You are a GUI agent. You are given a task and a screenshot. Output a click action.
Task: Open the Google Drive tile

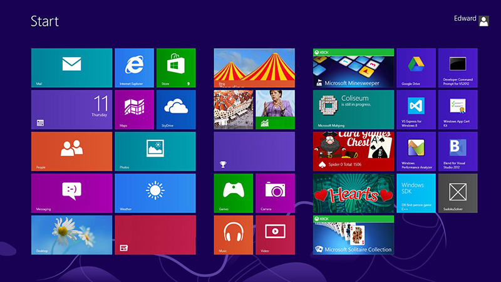point(416,68)
